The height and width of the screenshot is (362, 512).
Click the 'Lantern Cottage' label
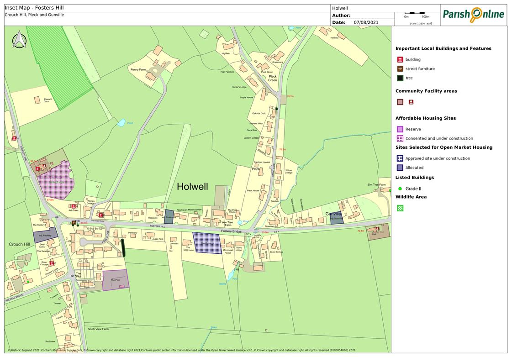click(x=251, y=138)
